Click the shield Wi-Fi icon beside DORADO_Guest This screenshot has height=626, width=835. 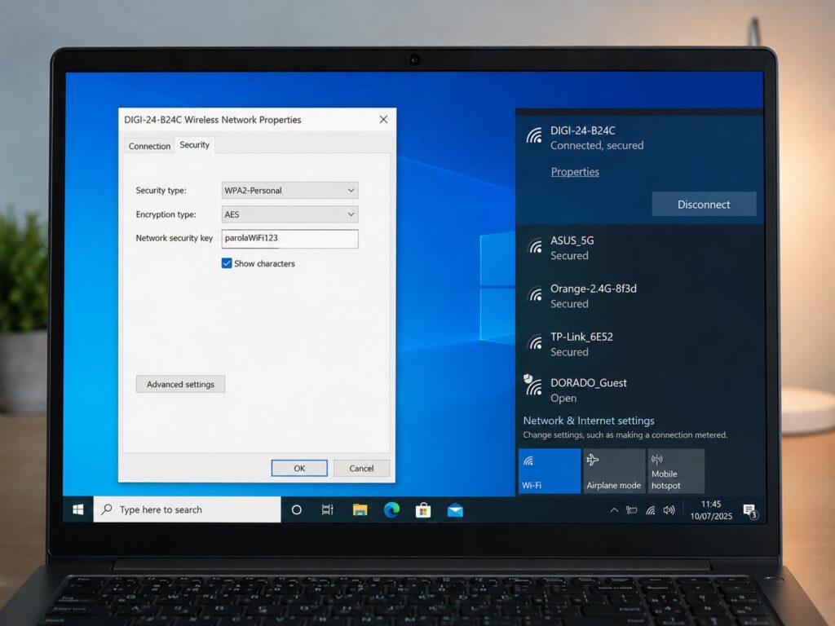pos(533,385)
